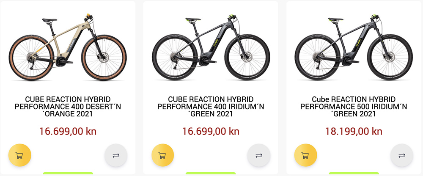Open the Performance 400 Iridium'n Green bike photo
This screenshot has height=176, width=423.
(x=211, y=47)
